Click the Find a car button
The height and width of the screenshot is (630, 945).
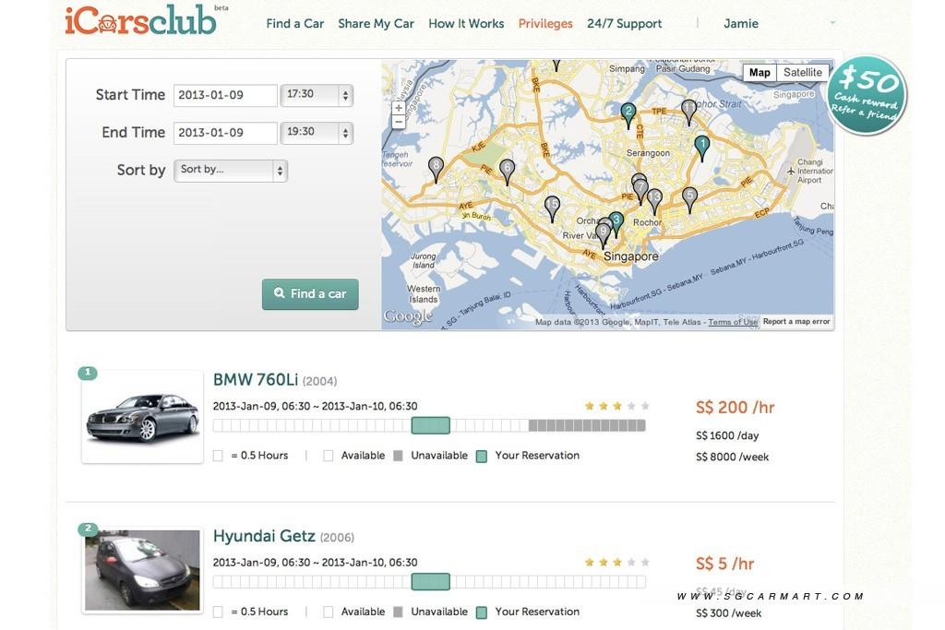310,294
